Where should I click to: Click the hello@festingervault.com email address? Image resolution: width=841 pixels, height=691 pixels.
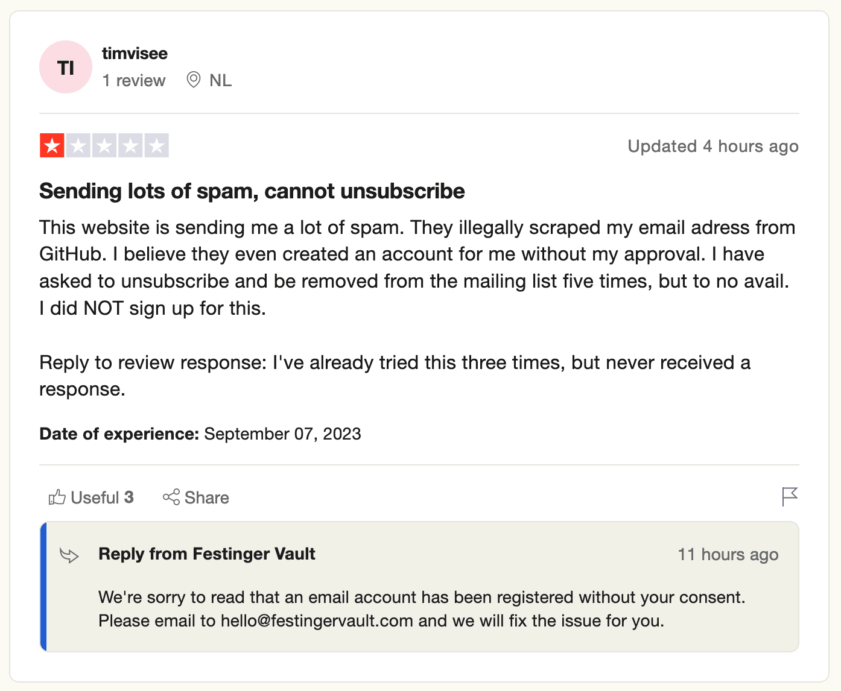(x=317, y=620)
